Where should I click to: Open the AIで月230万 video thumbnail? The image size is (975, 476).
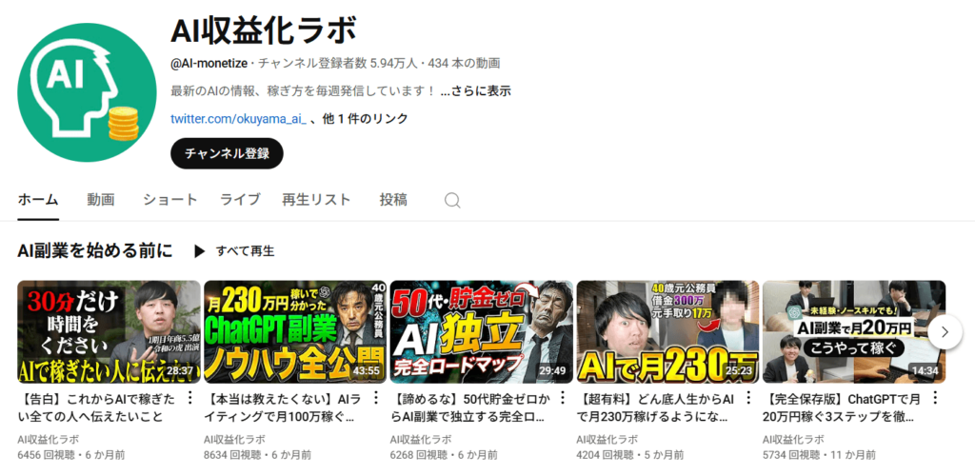(x=667, y=332)
